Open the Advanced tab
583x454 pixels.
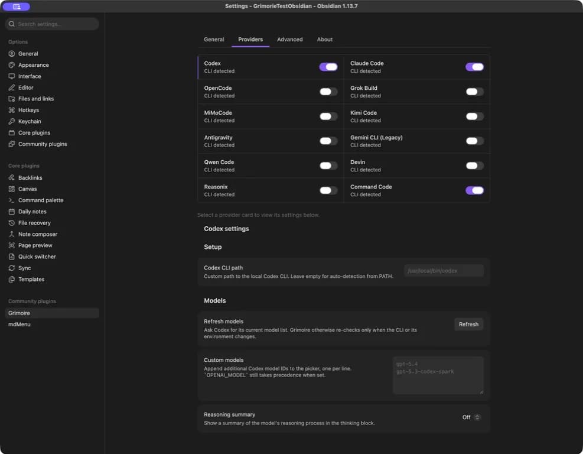[x=289, y=40]
